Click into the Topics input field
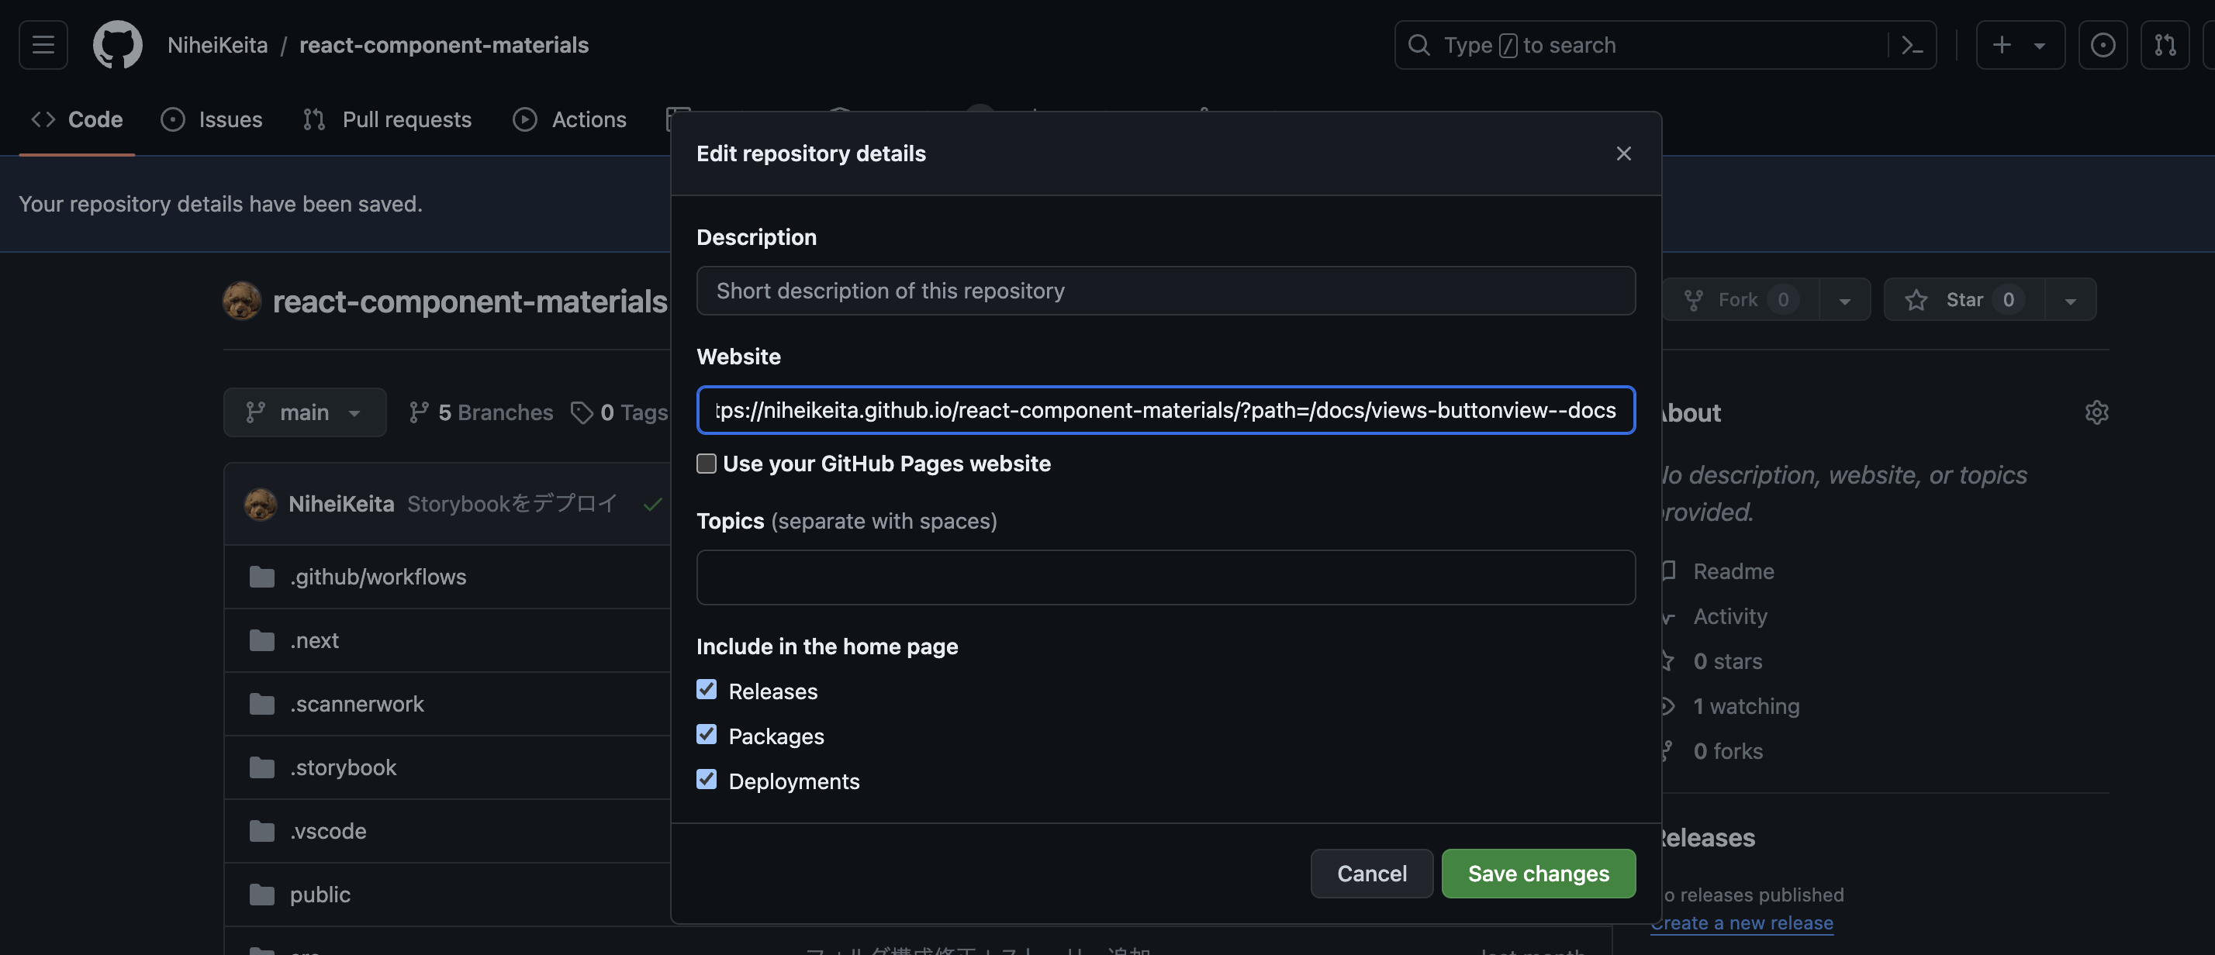Viewport: 2215px width, 955px height. (x=1165, y=577)
